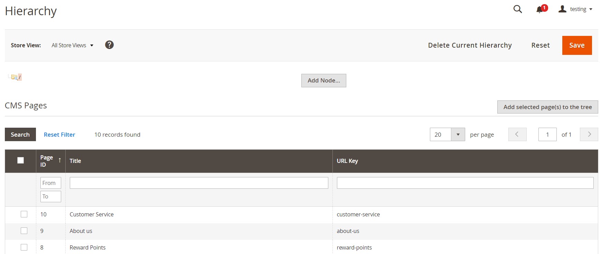
Task: Click the orange Save button
Action: coord(577,45)
